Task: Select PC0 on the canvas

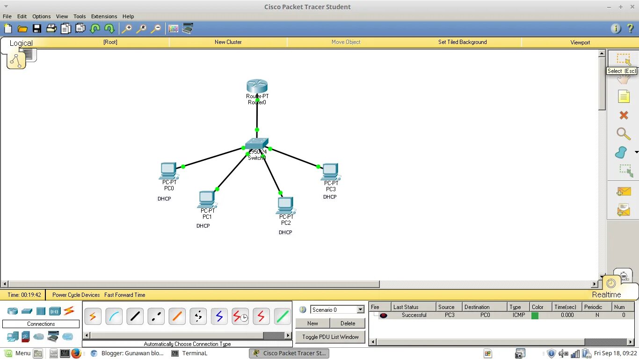Action: pos(168,171)
